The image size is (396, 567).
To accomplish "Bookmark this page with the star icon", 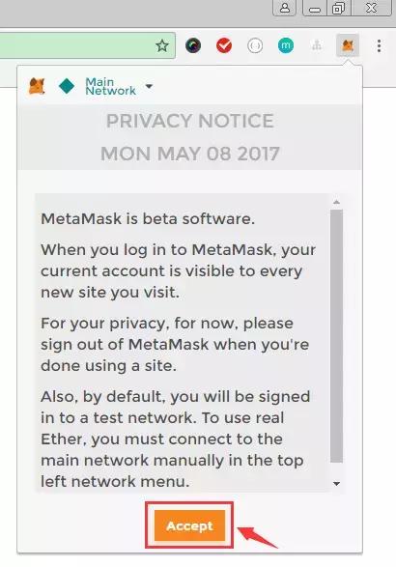I will point(162,45).
